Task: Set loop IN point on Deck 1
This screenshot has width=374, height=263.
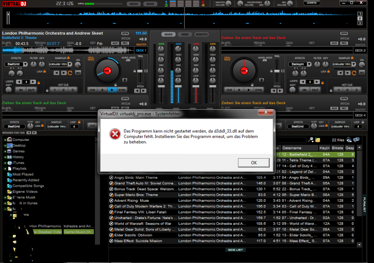Action: (21, 90)
